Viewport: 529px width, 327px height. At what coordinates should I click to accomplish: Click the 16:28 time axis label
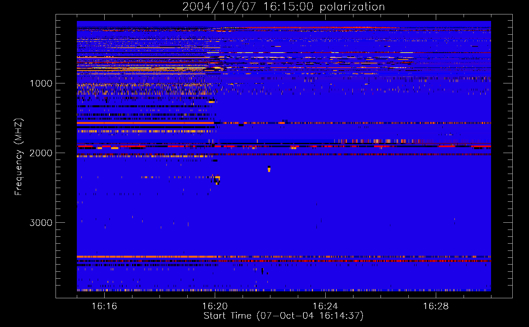[x=436, y=306]
